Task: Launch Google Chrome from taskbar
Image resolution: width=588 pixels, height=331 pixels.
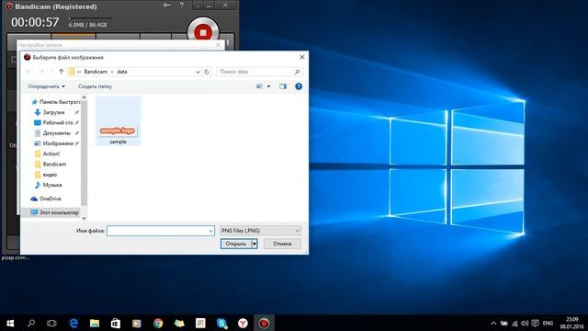Action: (x=158, y=323)
